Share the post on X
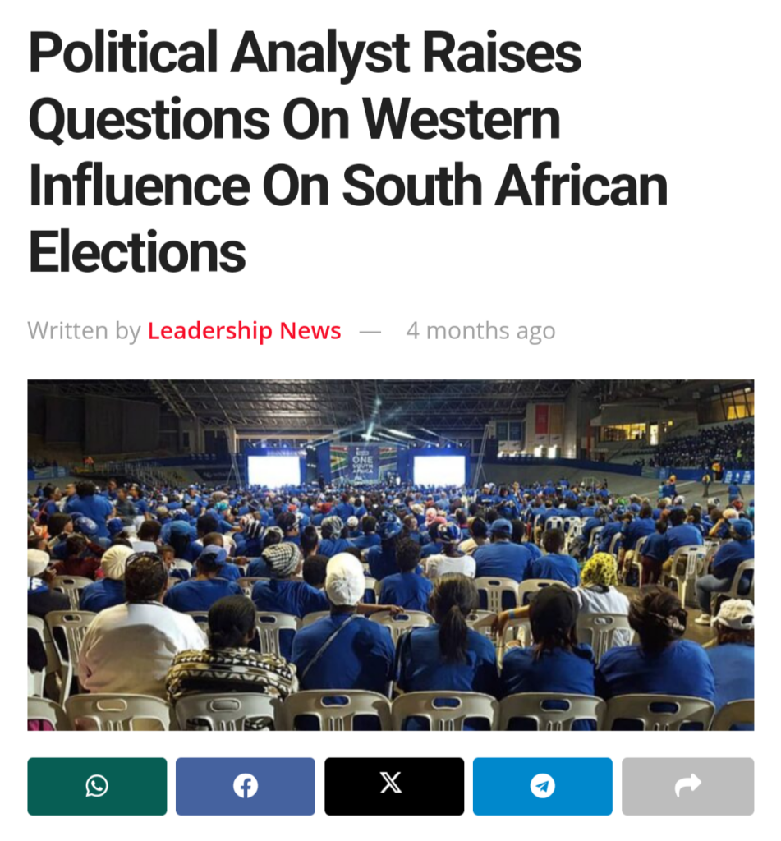Screen dimensions: 781x841 [x=393, y=786]
